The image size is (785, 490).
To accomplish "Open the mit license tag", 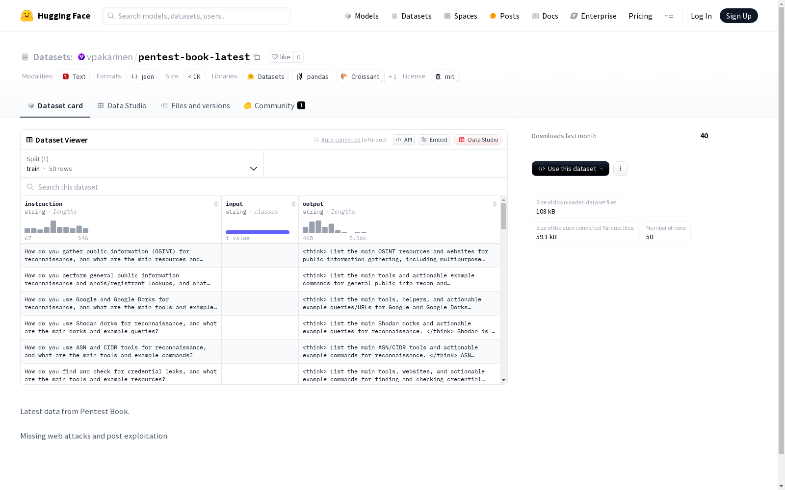I will click(x=445, y=76).
